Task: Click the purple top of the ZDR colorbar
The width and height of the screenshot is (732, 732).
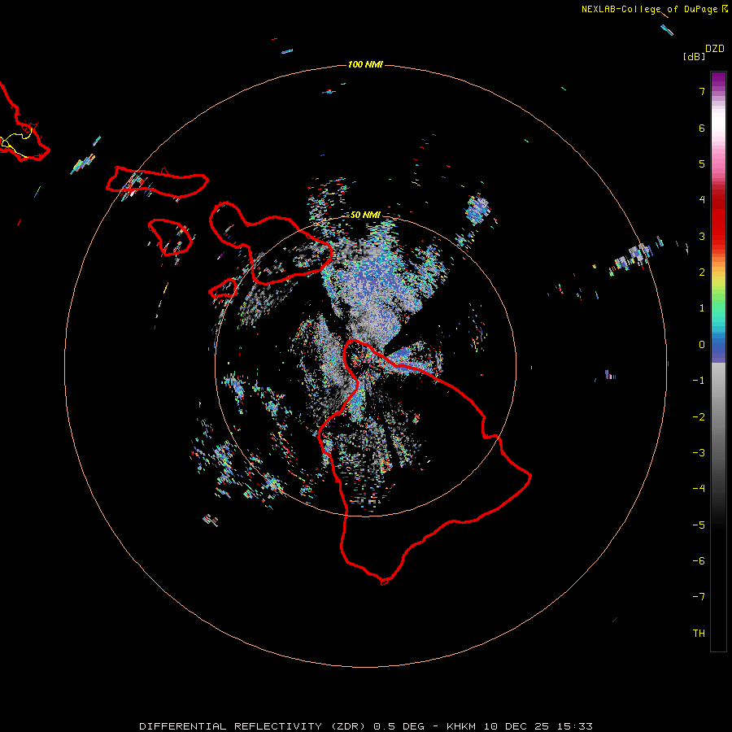Action: click(x=718, y=80)
